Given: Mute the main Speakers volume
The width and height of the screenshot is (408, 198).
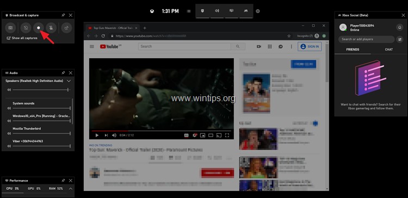Looking at the screenshot, I should pos(9,90).
